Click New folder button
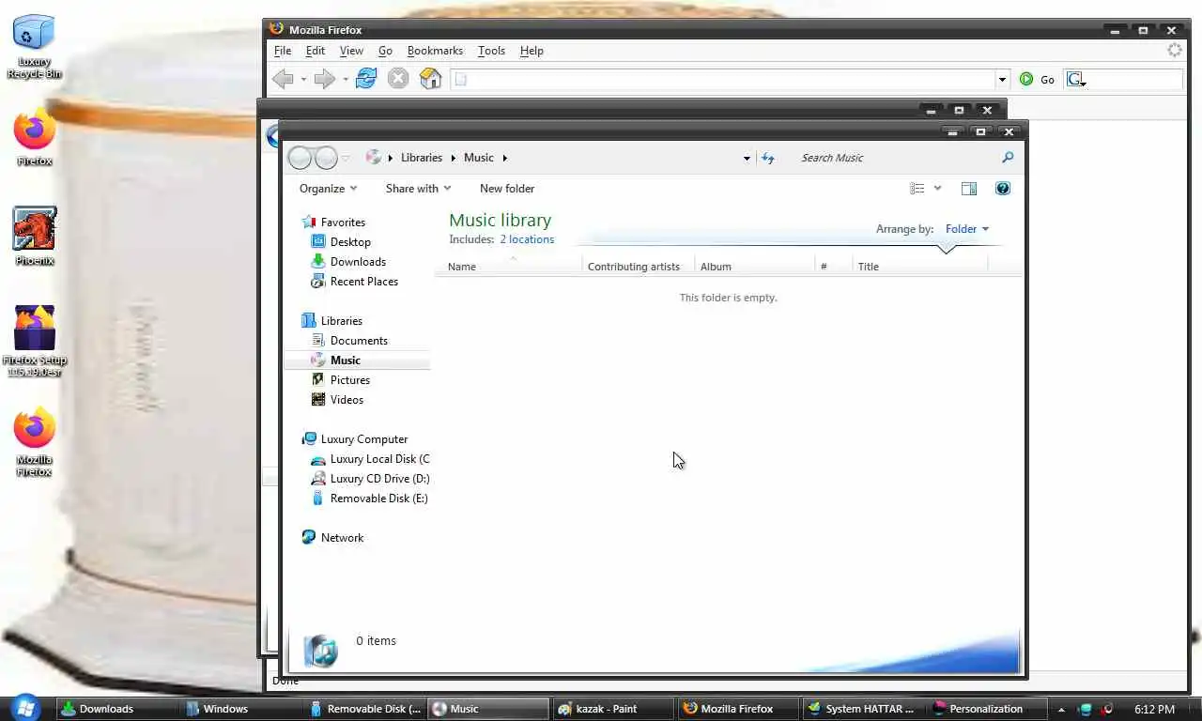Viewport: 1202px width, 721px height. pyautogui.click(x=507, y=189)
